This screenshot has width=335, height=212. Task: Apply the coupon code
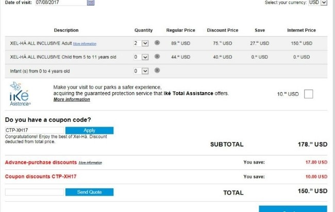pos(89,130)
